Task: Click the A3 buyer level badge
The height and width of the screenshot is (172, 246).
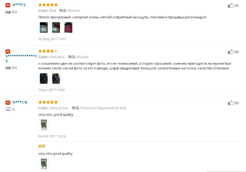Action: (x=8, y=5)
